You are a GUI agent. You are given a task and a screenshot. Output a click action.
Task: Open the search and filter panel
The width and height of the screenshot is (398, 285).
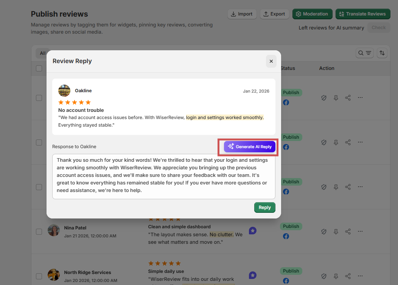click(364, 53)
